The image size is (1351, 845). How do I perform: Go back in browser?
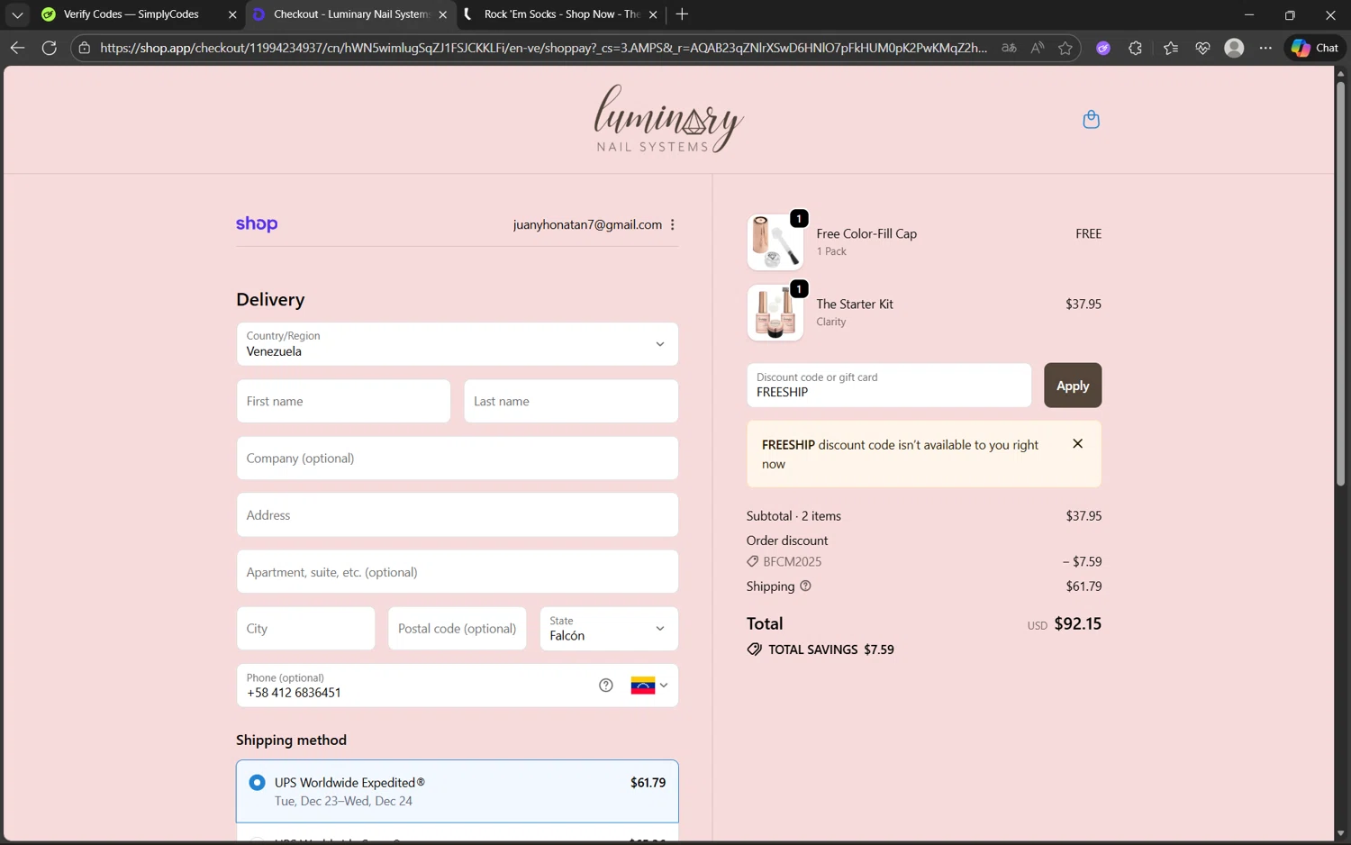17,48
